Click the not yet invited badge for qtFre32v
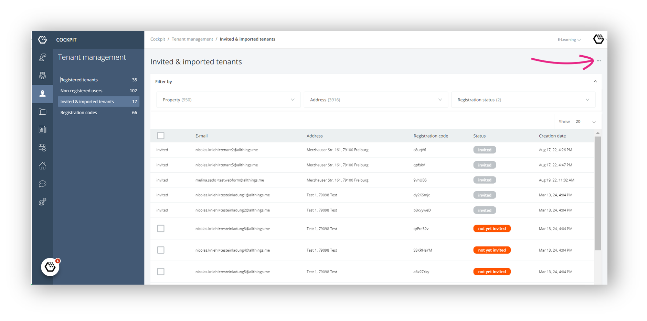Screen dimensions: 647x321 point(492,228)
